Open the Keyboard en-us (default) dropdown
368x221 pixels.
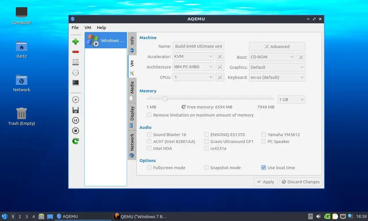pos(277,77)
